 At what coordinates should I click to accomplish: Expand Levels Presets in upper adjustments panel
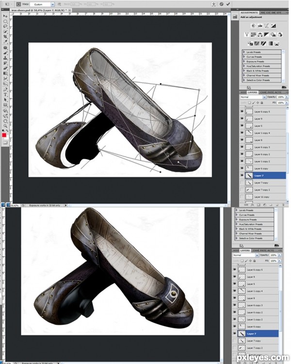click(x=244, y=52)
